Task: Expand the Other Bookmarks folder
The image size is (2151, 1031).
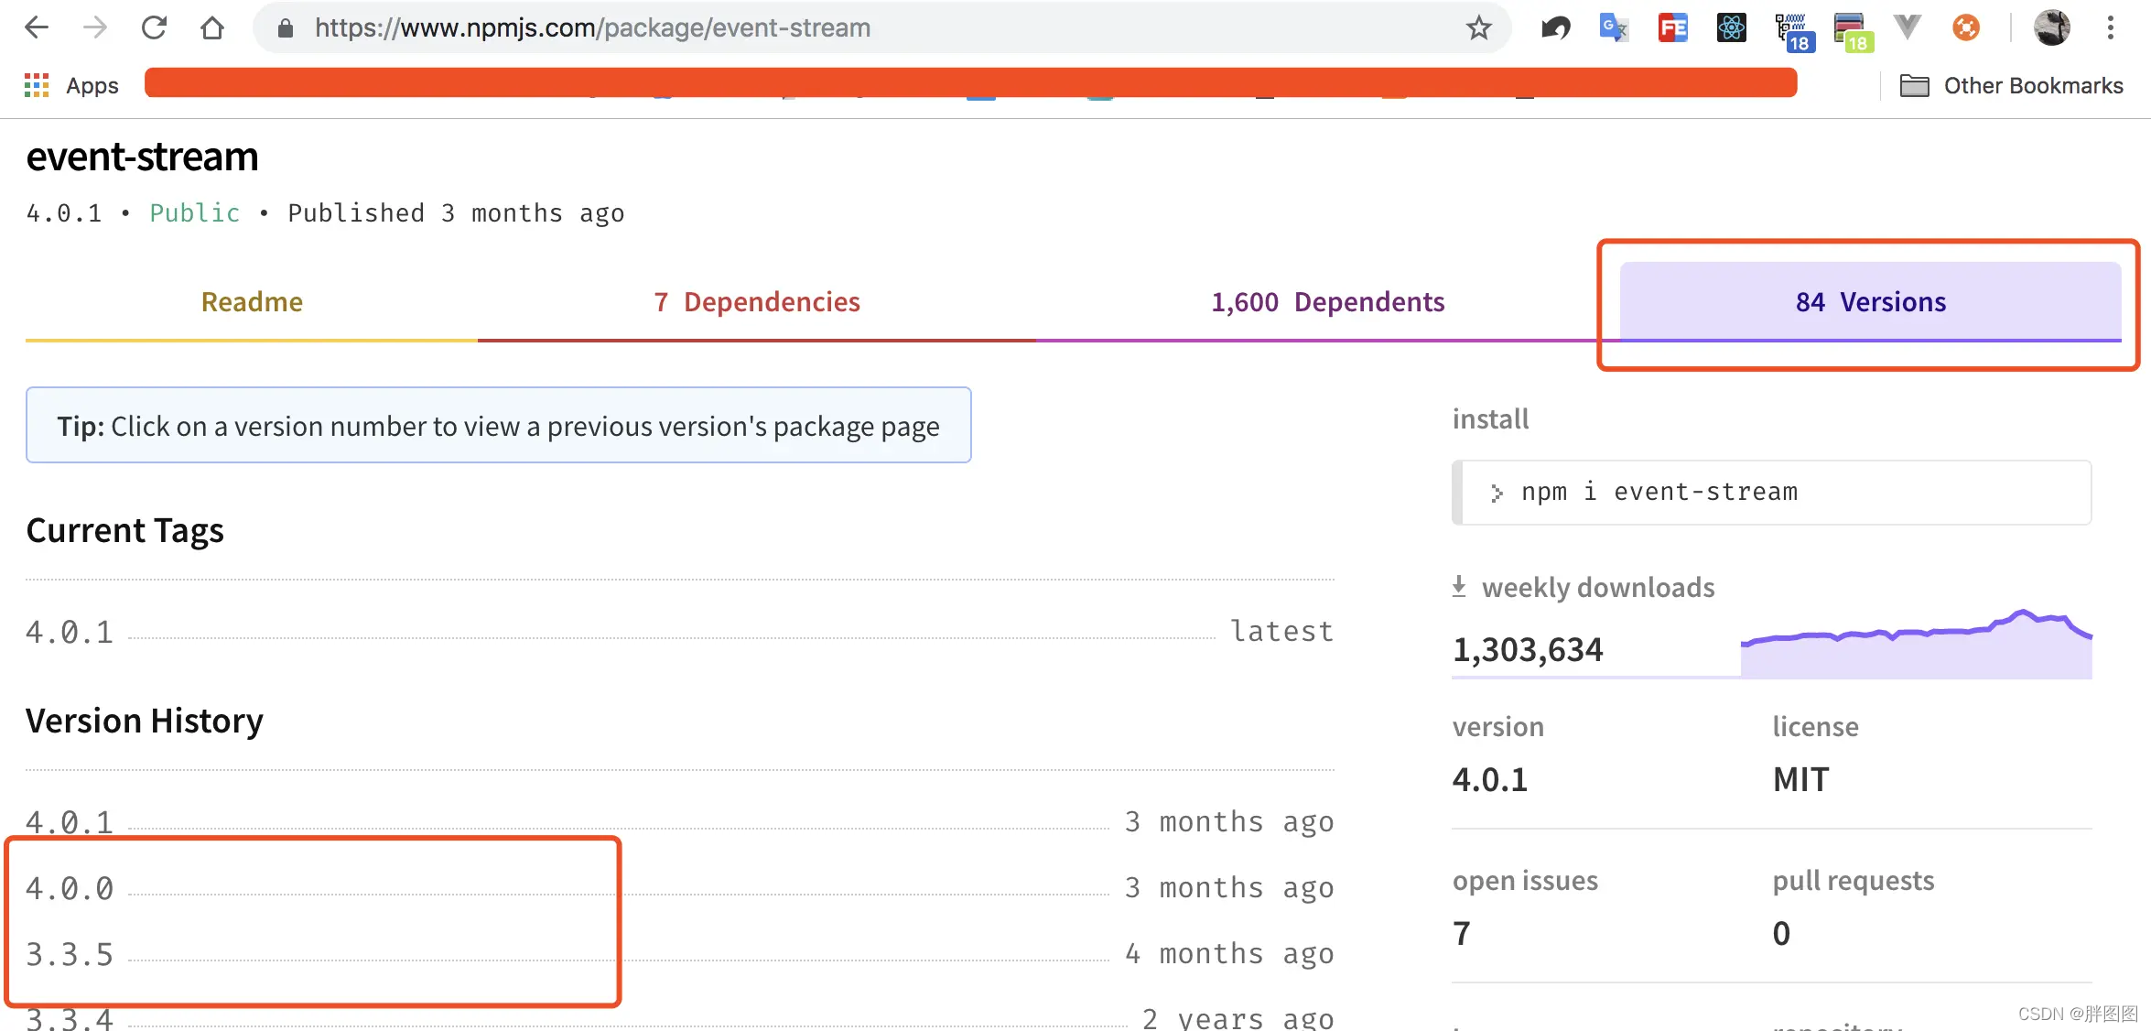Action: 2012,86
